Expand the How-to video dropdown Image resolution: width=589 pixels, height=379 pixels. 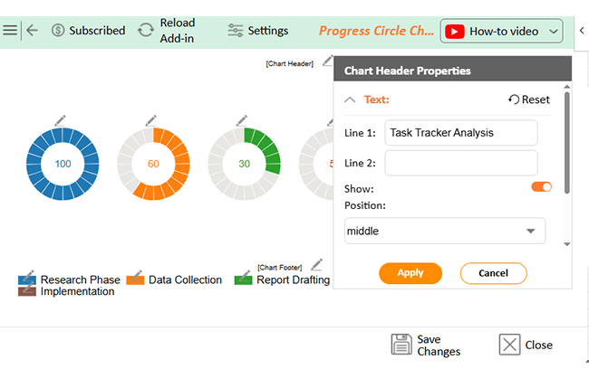click(x=555, y=32)
